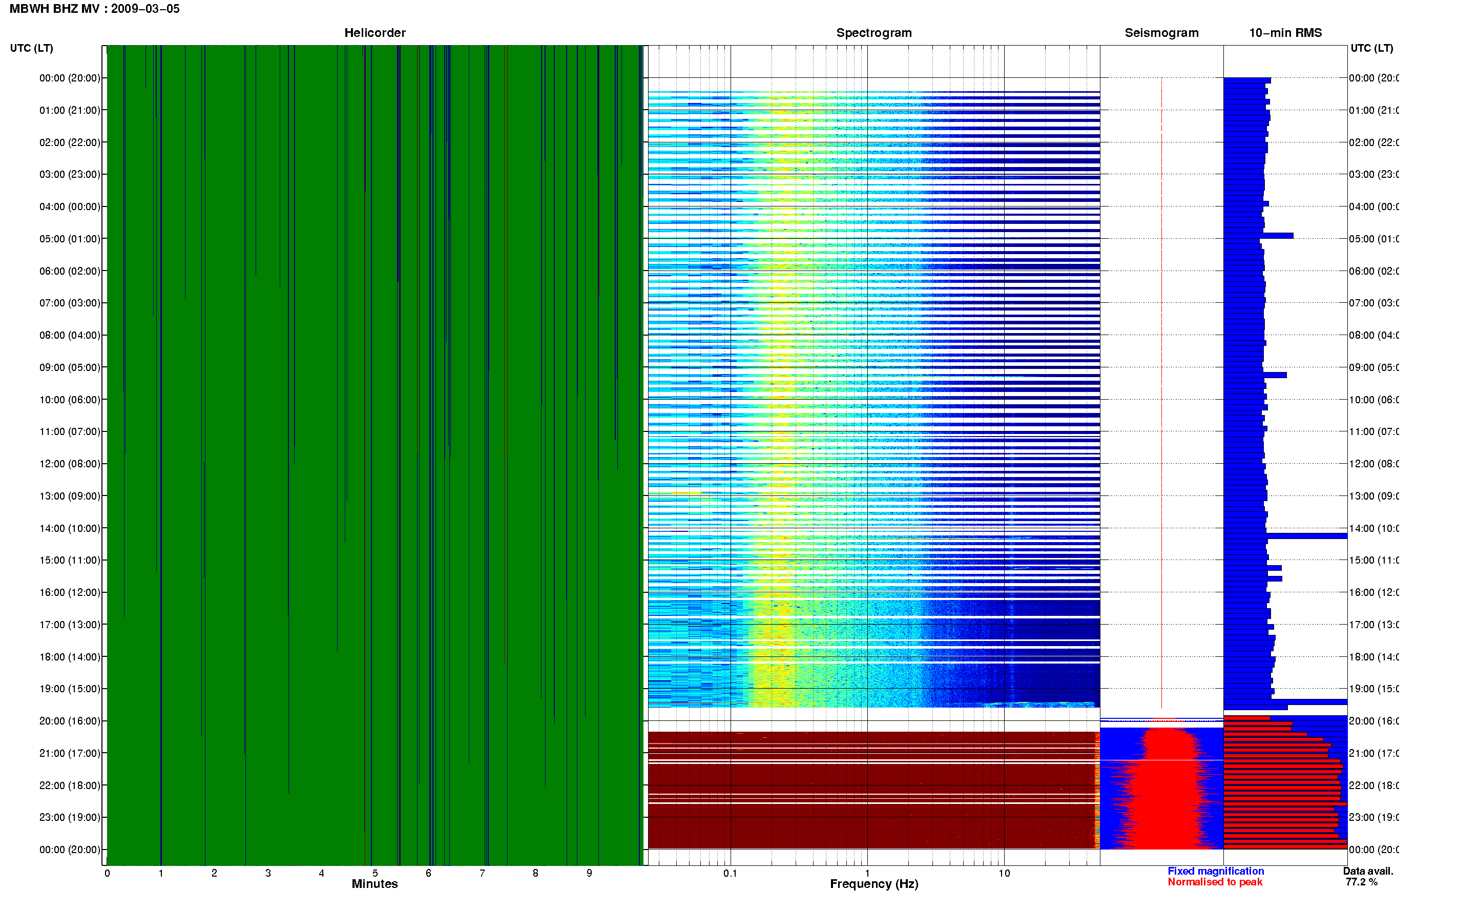1457x911 pixels.
Task: Select the '10-min RMS' panel heading
Action: tap(1285, 33)
